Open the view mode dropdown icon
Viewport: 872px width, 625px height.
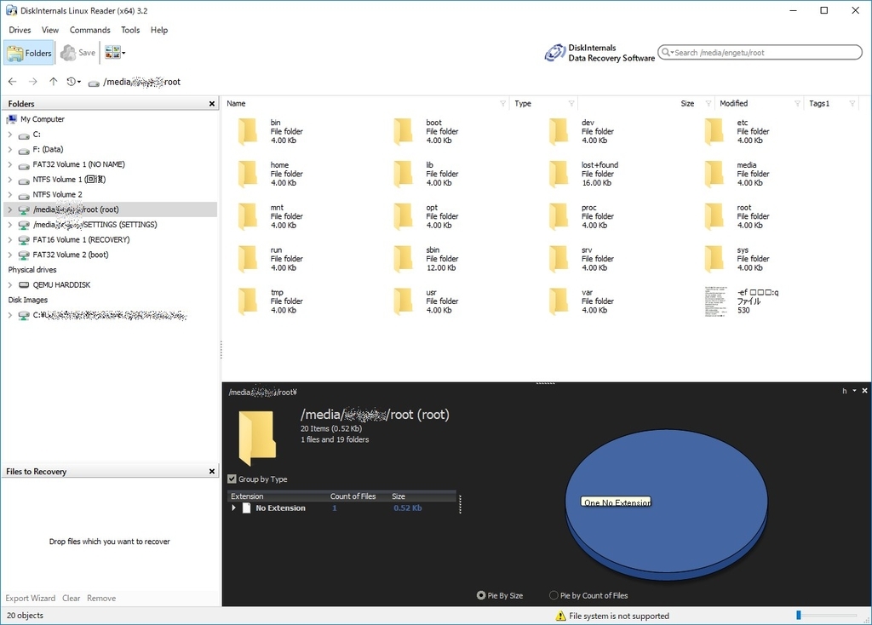click(115, 53)
